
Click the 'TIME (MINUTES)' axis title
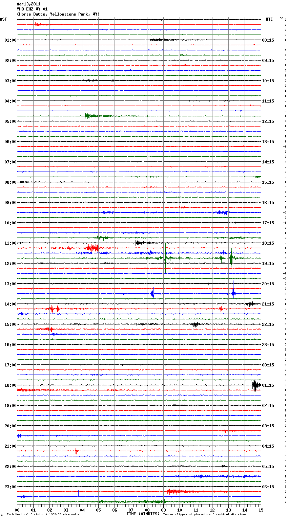(143, 514)
